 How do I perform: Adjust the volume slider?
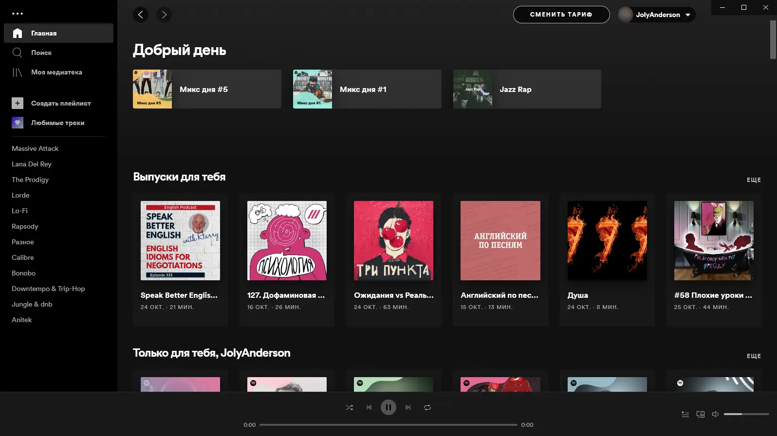click(746, 414)
